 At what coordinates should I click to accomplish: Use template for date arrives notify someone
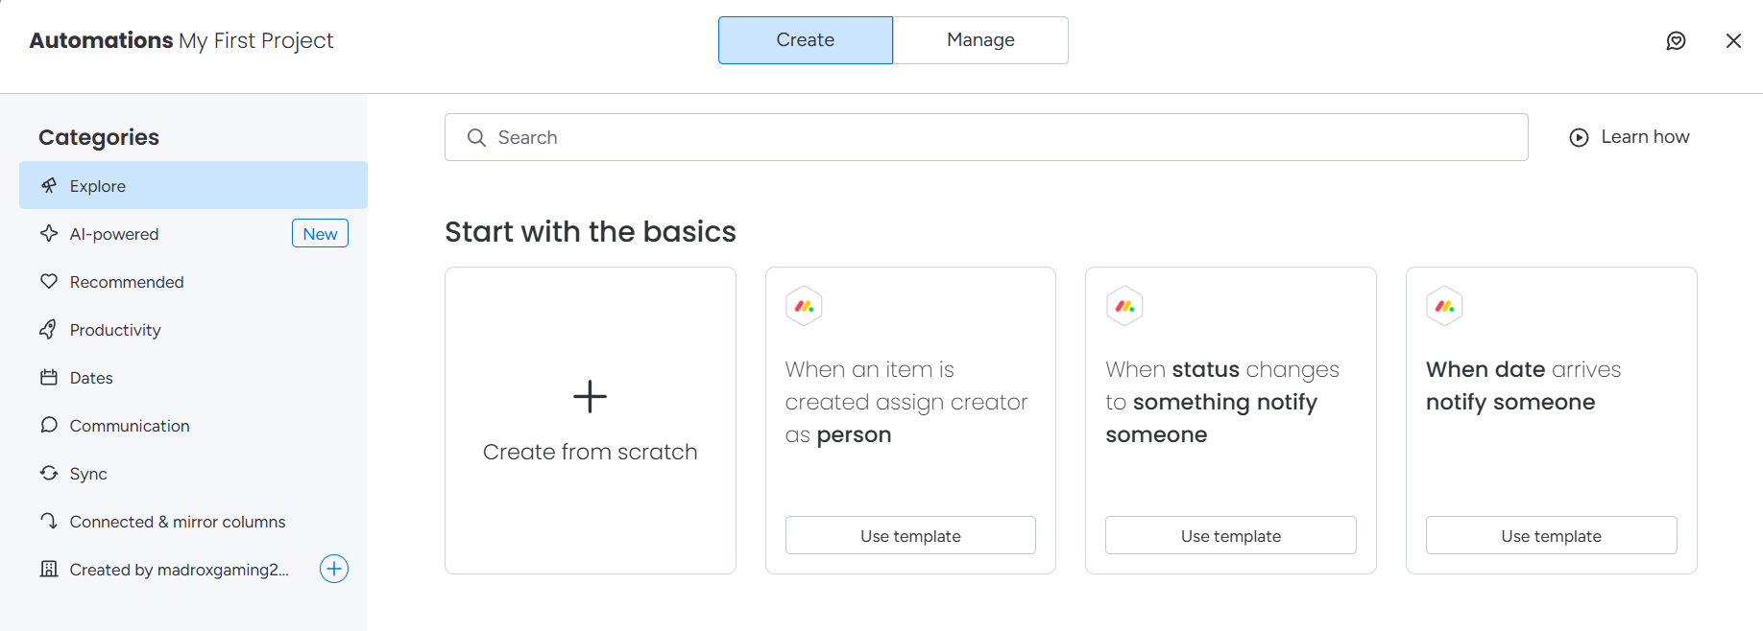pos(1552,535)
